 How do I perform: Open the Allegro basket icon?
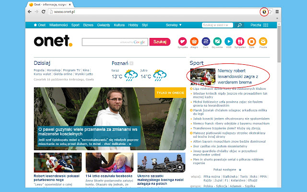coord(194,41)
